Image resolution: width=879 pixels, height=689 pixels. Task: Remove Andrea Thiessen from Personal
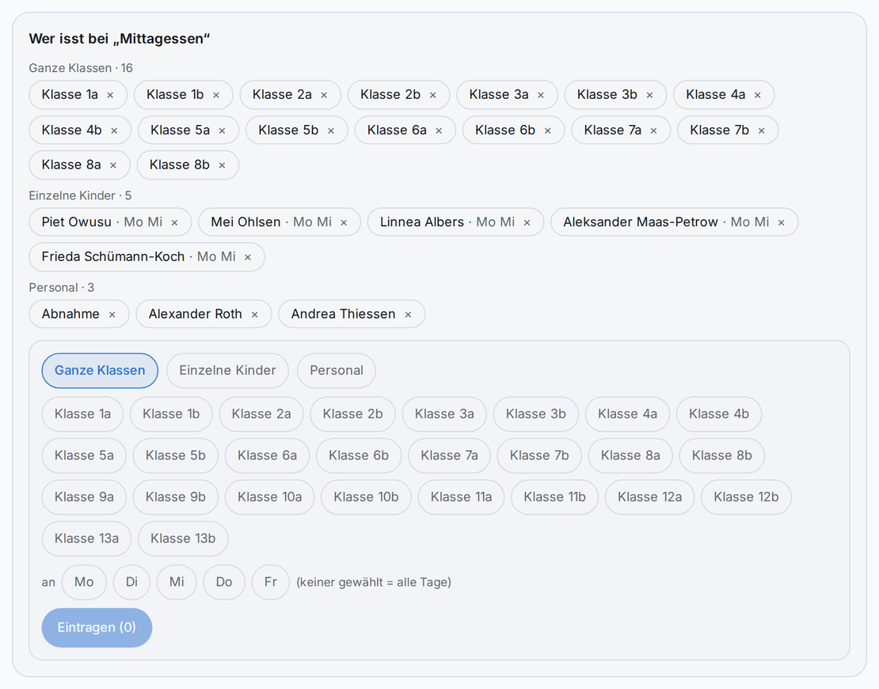pyautogui.click(x=408, y=314)
